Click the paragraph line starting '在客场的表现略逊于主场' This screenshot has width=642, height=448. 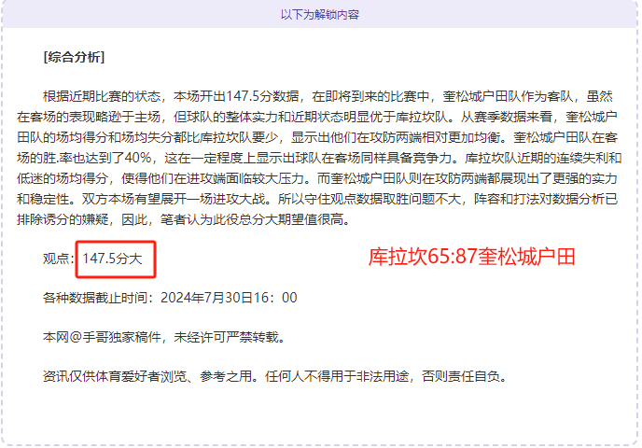pyautogui.click(x=317, y=117)
